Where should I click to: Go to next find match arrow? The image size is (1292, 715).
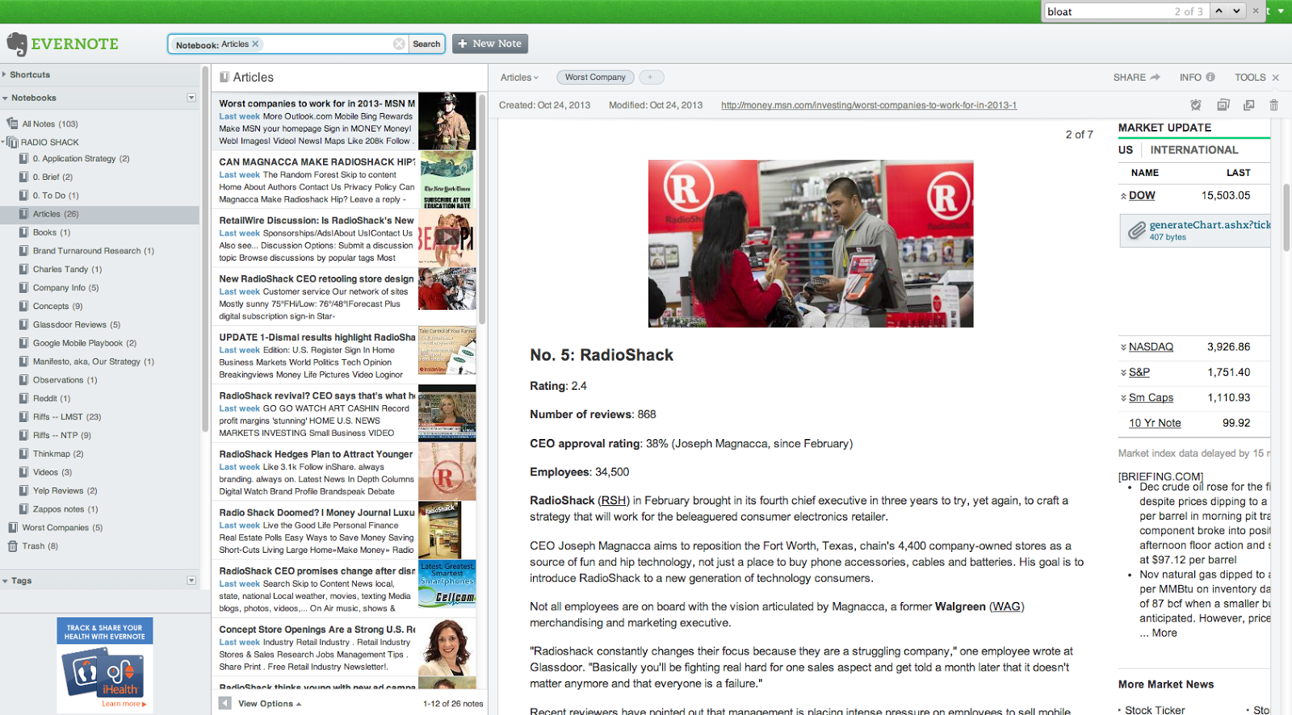click(1237, 11)
